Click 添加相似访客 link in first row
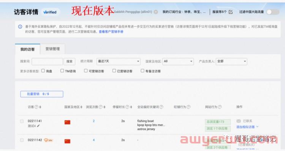 coord(245,127)
